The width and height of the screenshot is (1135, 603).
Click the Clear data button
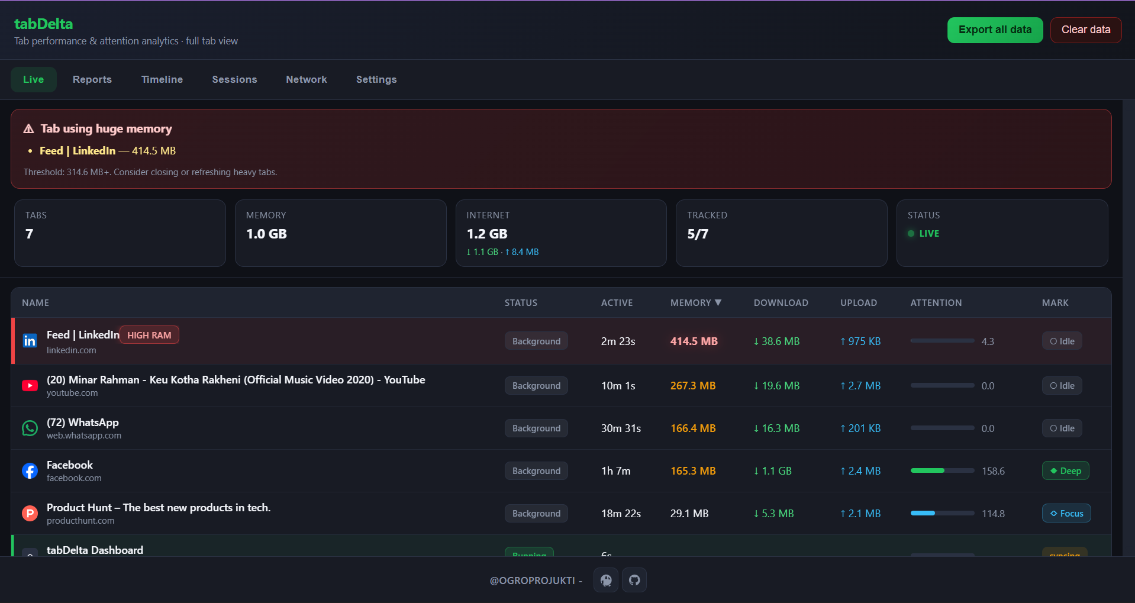[1086, 30]
